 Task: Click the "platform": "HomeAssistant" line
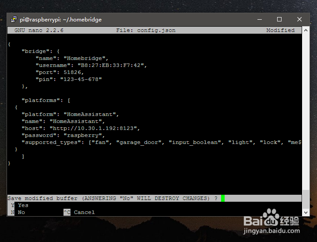(70, 114)
